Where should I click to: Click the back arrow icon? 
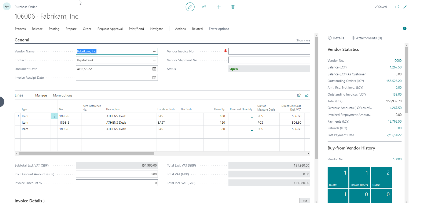coord(7,7)
